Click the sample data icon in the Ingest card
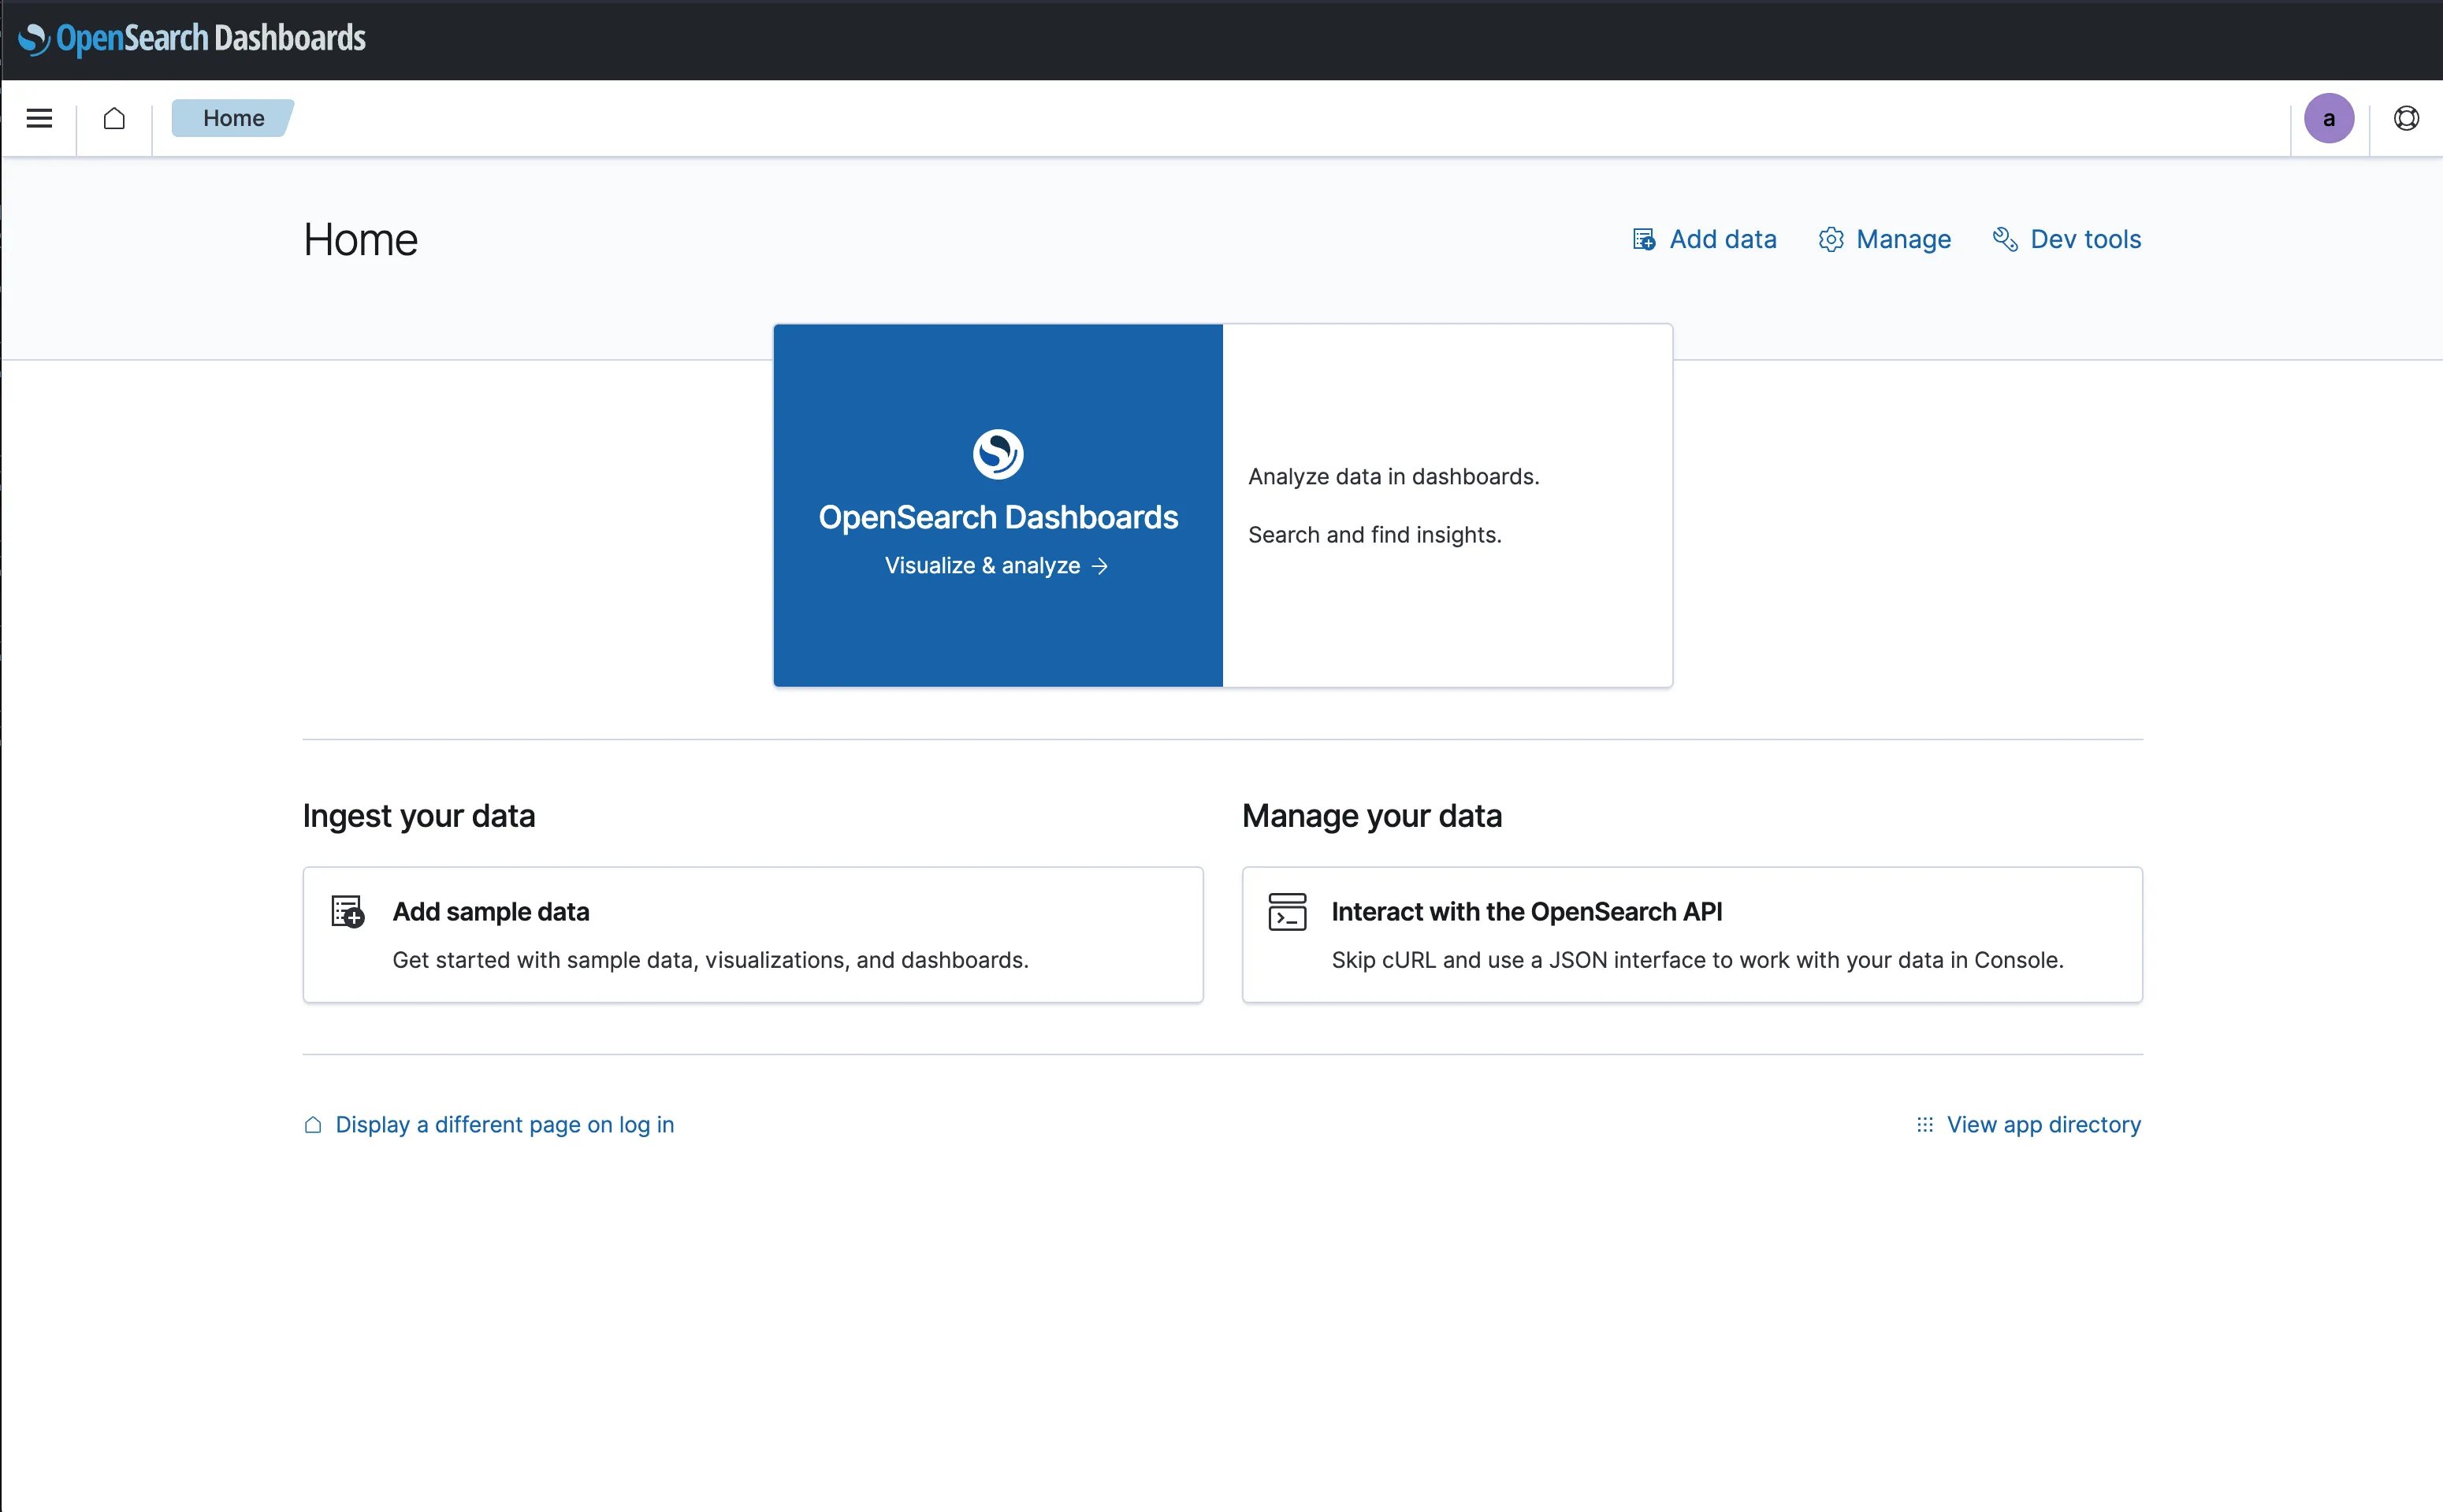 coord(347,911)
